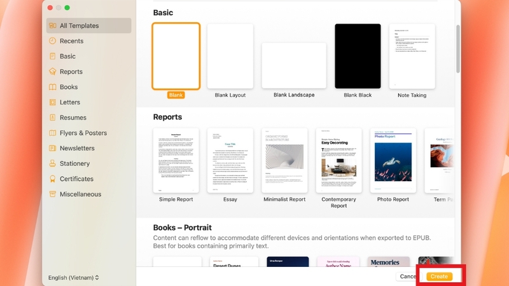Click the Resumes category icon
The image size is (509, 286).
pyautogui.click(x=53, y=118)
